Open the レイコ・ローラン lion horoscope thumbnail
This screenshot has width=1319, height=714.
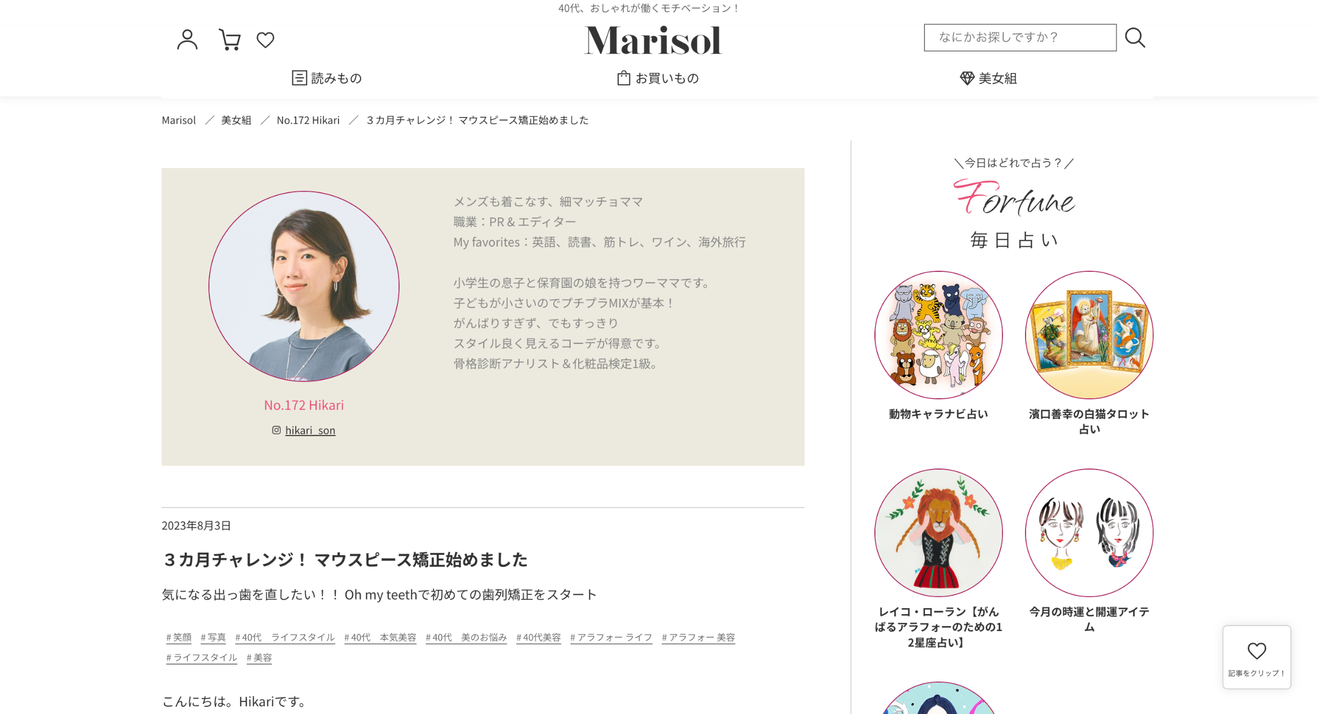tap(939, 533)
